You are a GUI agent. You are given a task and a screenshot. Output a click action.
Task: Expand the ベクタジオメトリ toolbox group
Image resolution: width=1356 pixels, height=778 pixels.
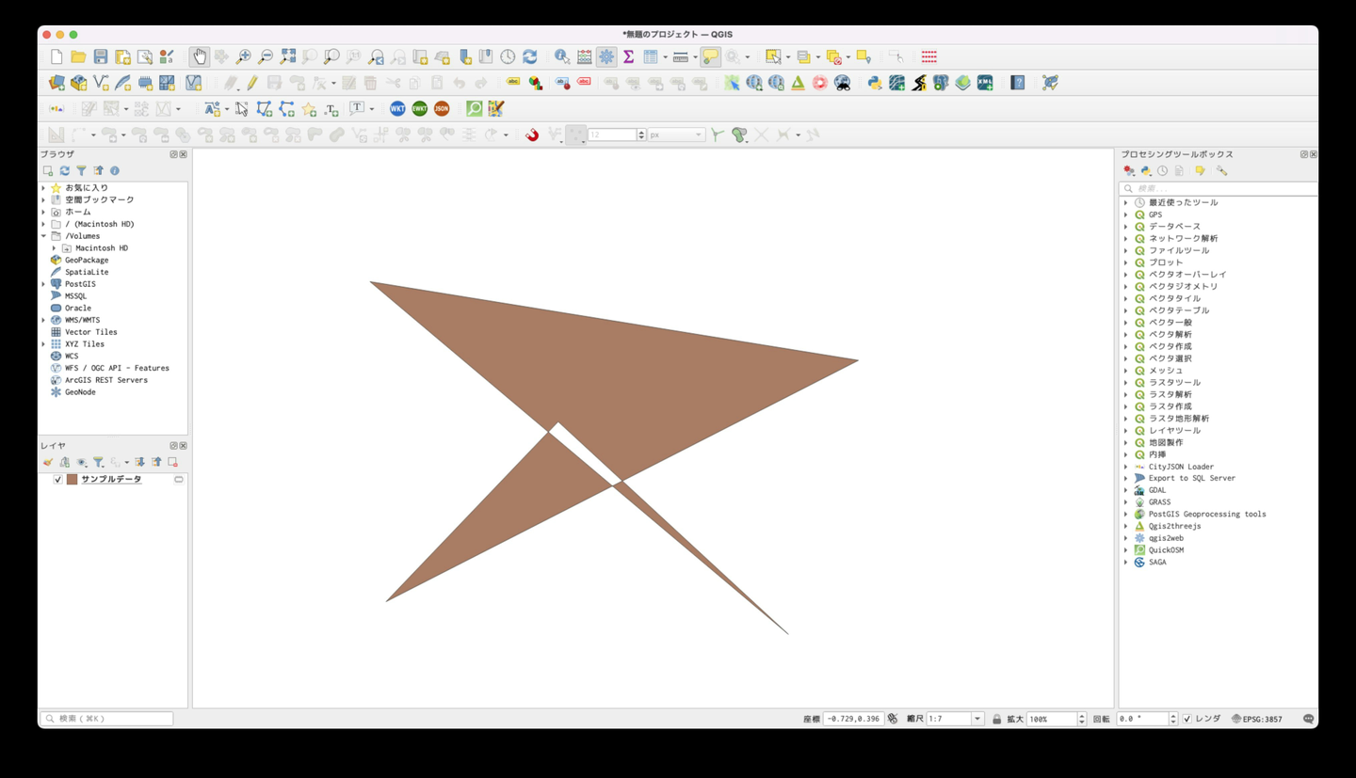point(1126,287)
